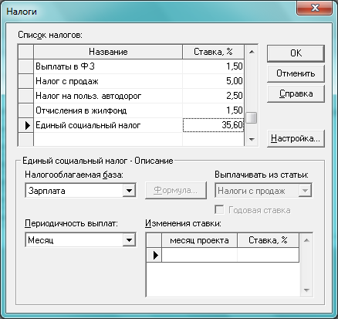338x319 pixels.
Task: Select the Налог с продаж row
Action: point(131,81)
